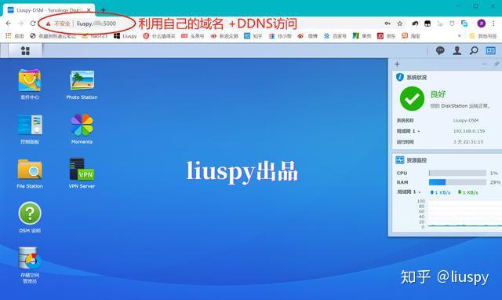Click the DSM search magnifier icon
The image size is (502, 300).
coord(474,50)
